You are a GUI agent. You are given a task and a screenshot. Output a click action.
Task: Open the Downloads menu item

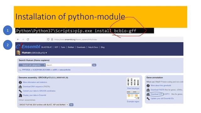pos(81,47)
